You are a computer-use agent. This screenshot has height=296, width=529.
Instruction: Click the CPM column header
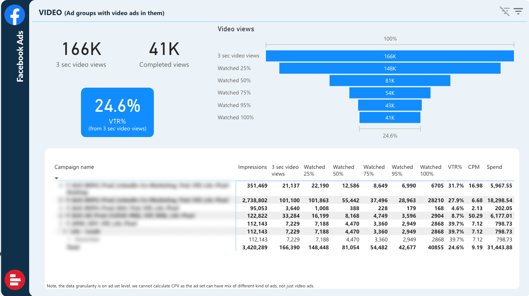pos(474,167)
